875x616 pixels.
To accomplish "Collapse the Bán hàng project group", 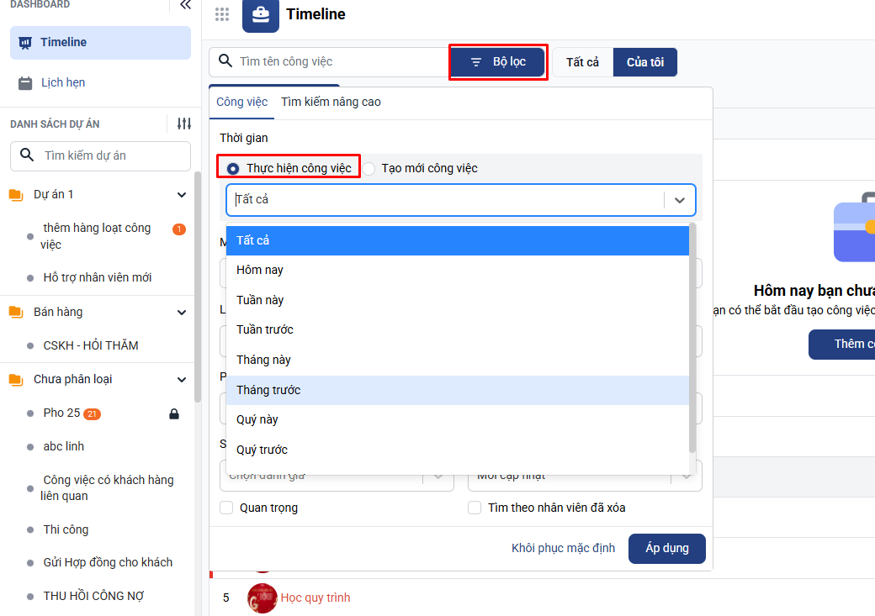I will [x=182, y=313].
